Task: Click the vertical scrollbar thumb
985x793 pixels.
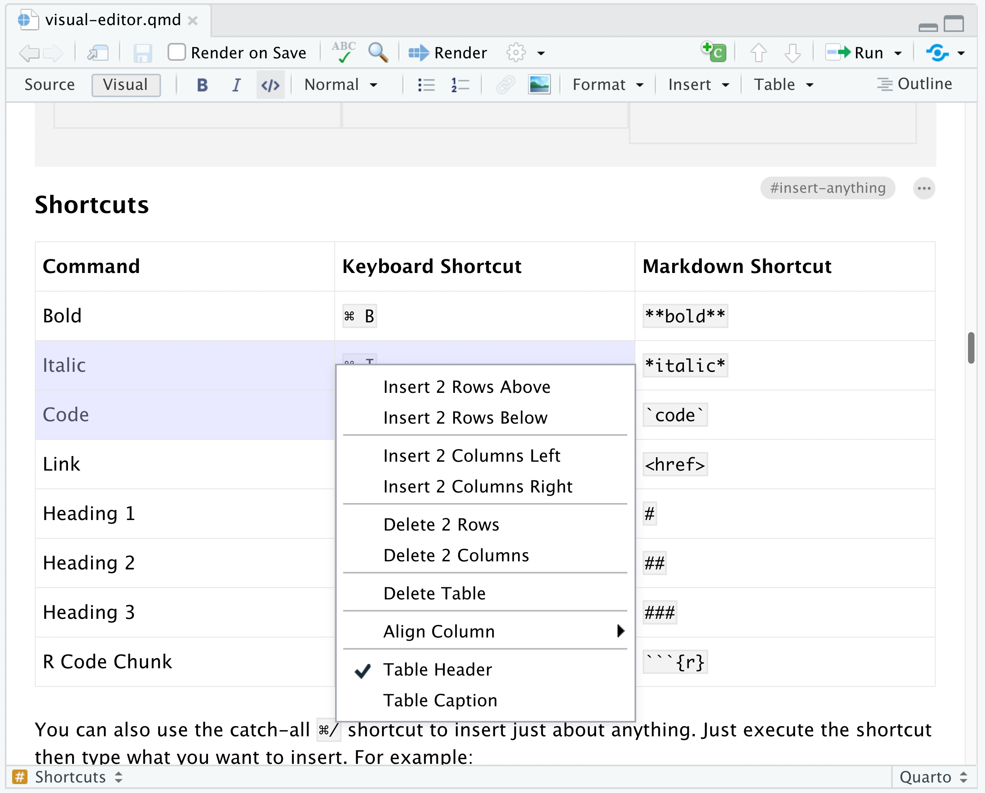Action: coord(971,347)
